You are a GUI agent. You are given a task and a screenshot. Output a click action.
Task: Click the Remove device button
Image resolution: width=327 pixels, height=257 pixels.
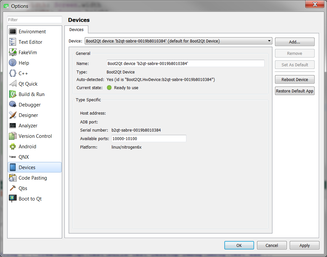click(295, 53)
